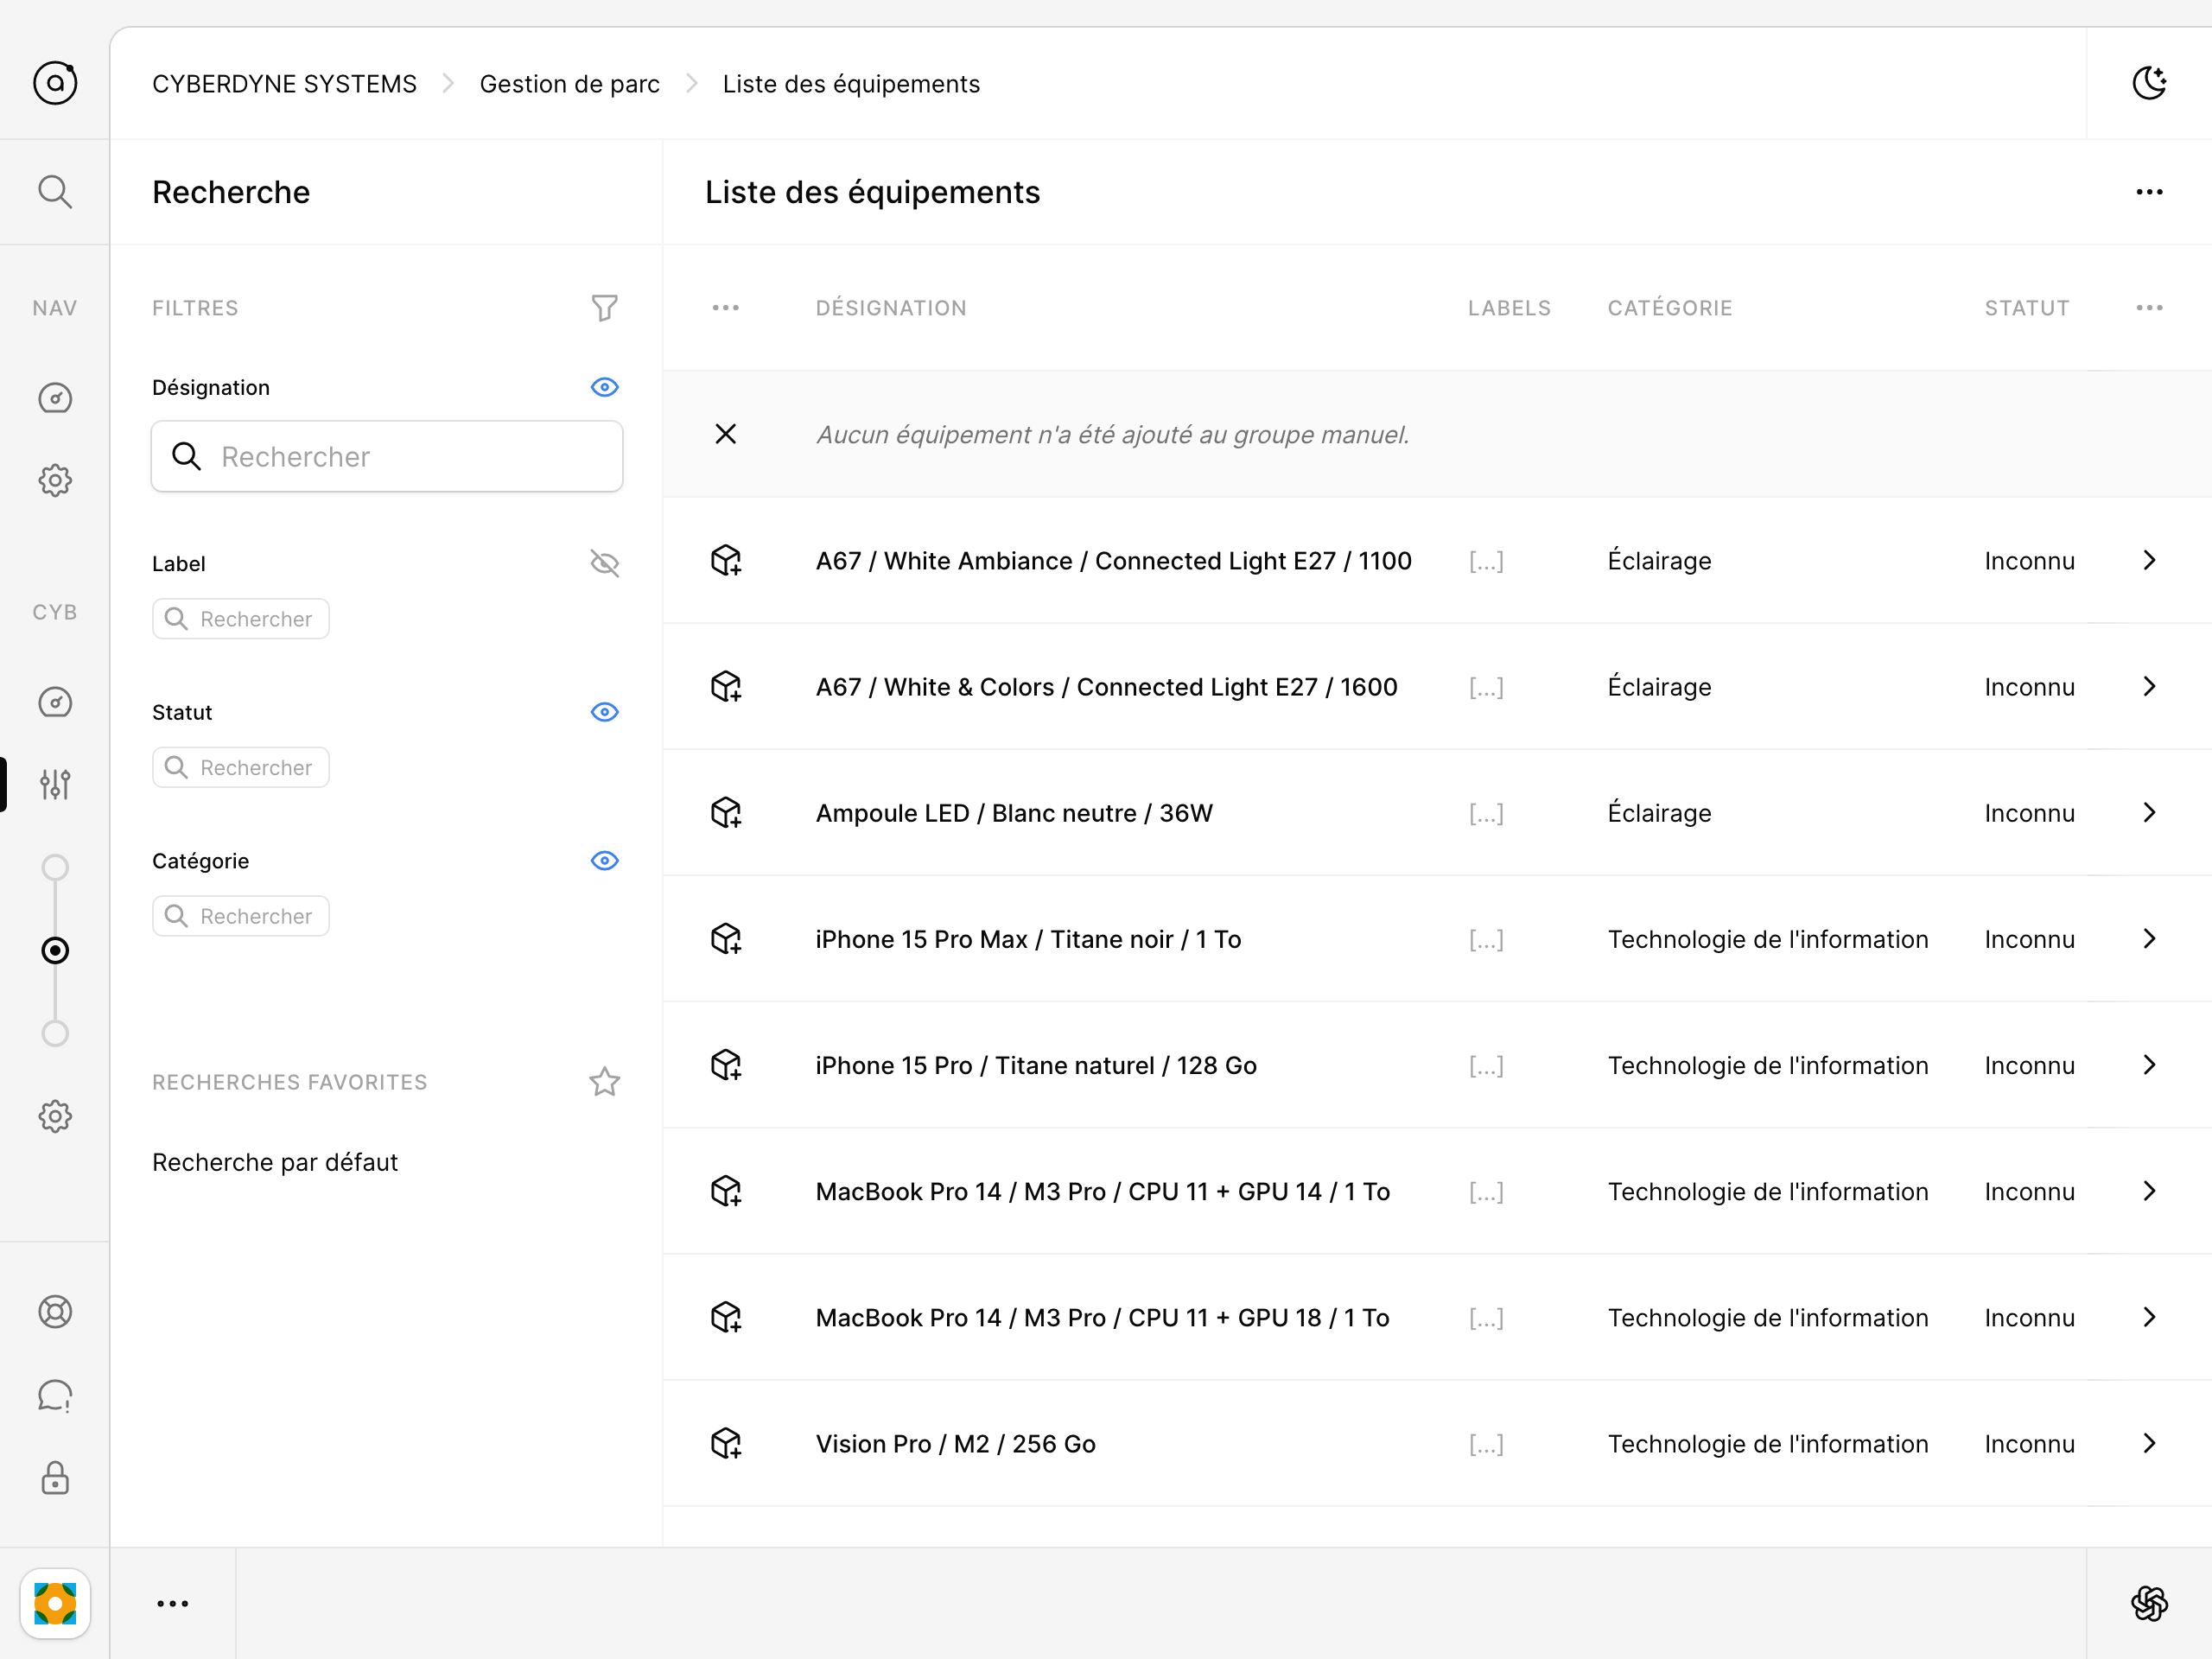Open the more menu in the bottom bar

pyautogui.click(x=173, y=1603)
